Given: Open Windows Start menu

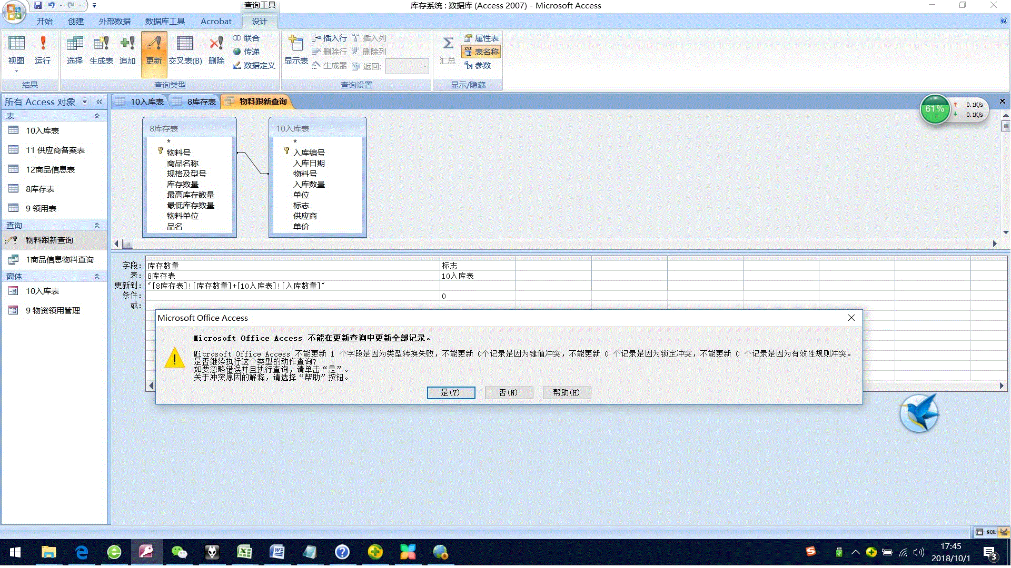Looking at the screenshot, I should [15, 552].
